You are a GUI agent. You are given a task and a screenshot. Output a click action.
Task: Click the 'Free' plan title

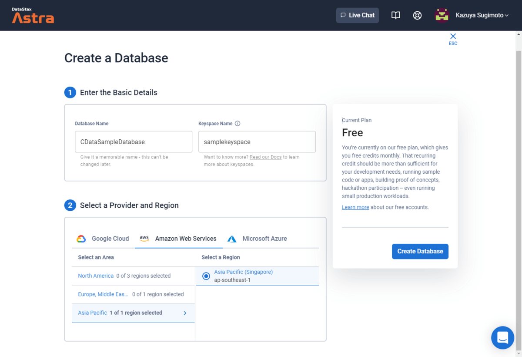pyautogui.click(x=352, y=132)
